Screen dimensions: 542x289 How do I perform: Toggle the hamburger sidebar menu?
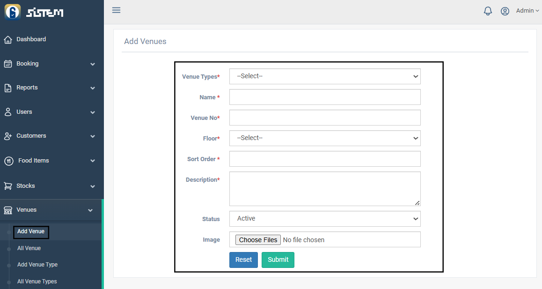(x=116, y=10)
